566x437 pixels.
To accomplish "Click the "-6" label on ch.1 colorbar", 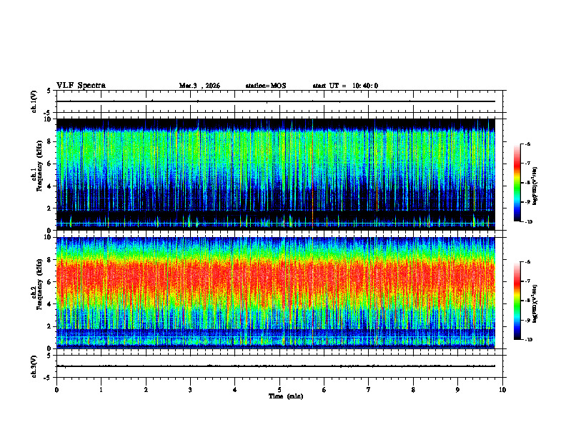I will click(527, 144).
